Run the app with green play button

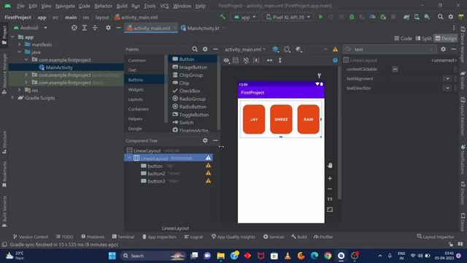tap(321, 17)
